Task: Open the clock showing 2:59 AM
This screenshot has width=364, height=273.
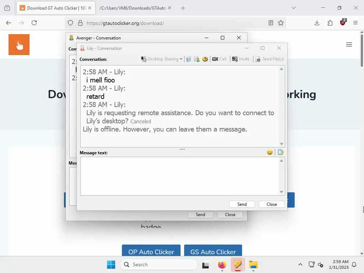Action: [338, 264]
